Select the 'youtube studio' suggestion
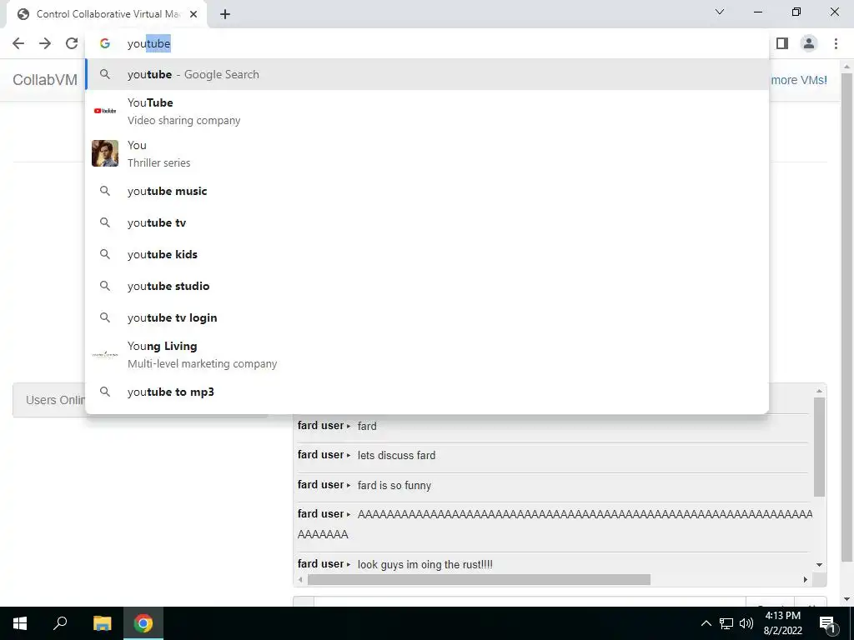This screenshot has width=854, height=640. (x=427, y=286)
